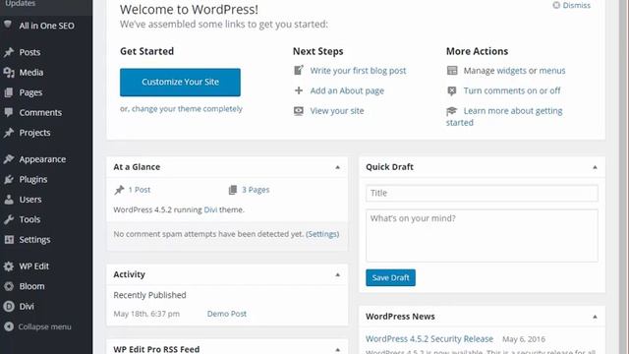This screenshot has width=629, height=354.
Task: Collapse the WP Edit Pro RSS Feed panel
Action: pos(337,350)
